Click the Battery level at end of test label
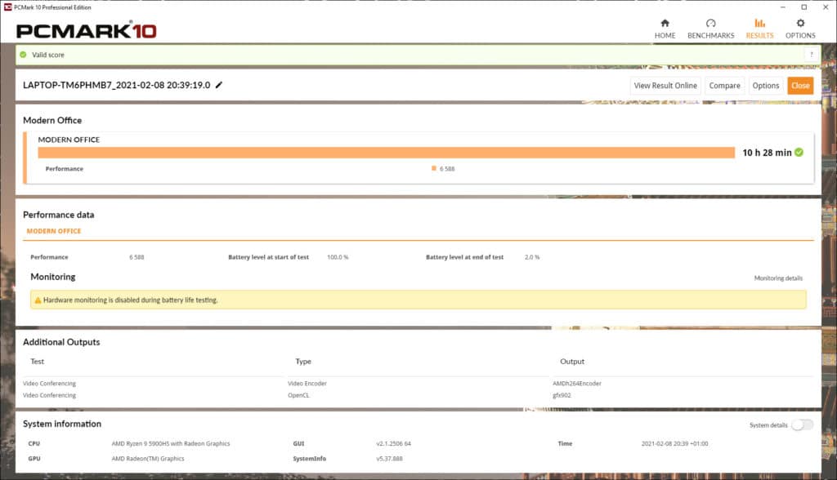 pos(464,257)
